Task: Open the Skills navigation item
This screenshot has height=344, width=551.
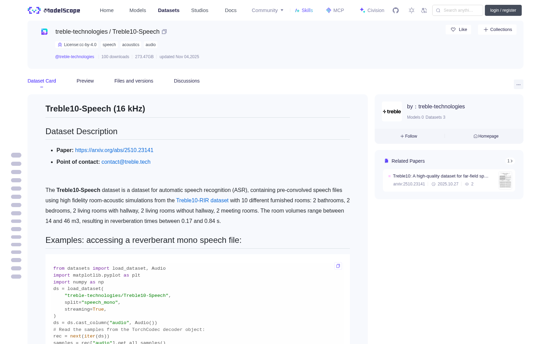Action: pyautogui.click(x=304, y=10)
